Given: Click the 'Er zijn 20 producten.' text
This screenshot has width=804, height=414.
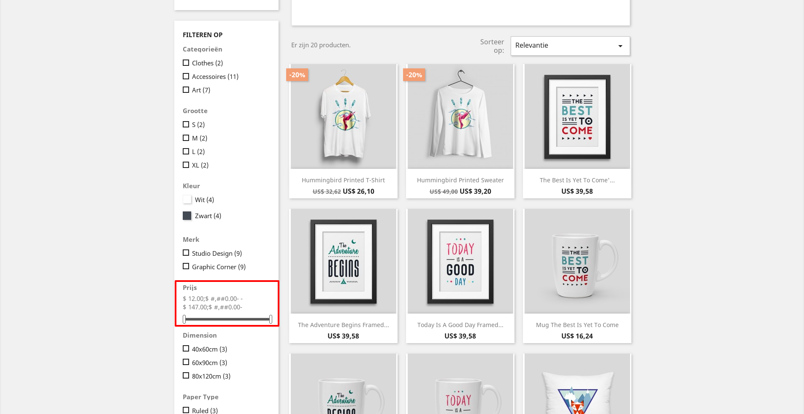Looking at the screenshot, I should 321,45.
